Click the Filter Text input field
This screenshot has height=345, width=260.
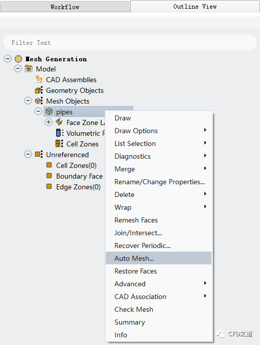[130, 42]
